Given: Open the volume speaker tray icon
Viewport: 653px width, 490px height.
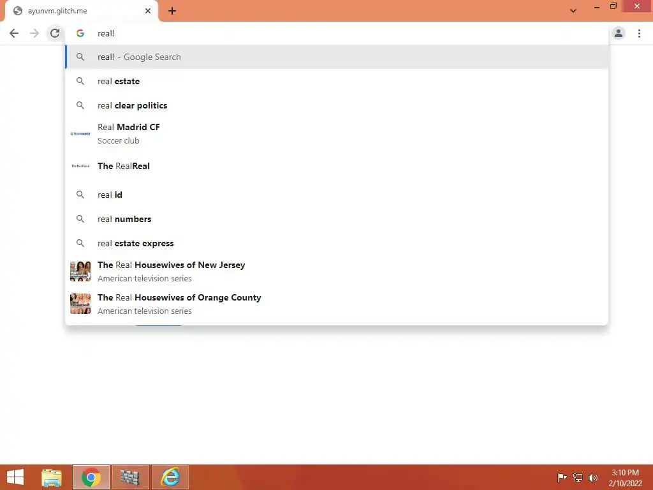Looking at the screenshot, I should pyautogui.click(x=592, y=477).
